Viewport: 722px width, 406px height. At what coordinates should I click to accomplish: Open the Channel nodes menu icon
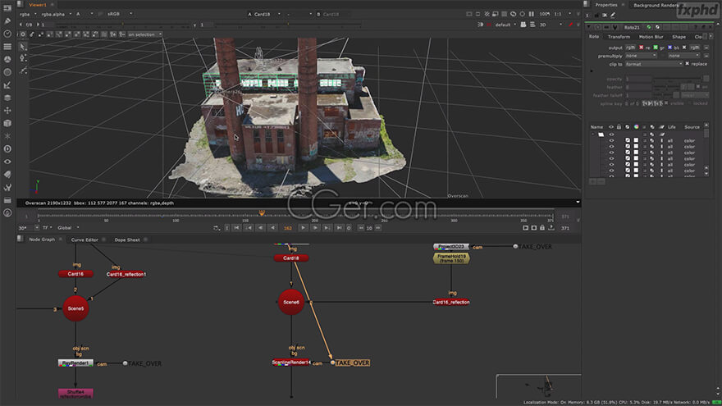7,47
